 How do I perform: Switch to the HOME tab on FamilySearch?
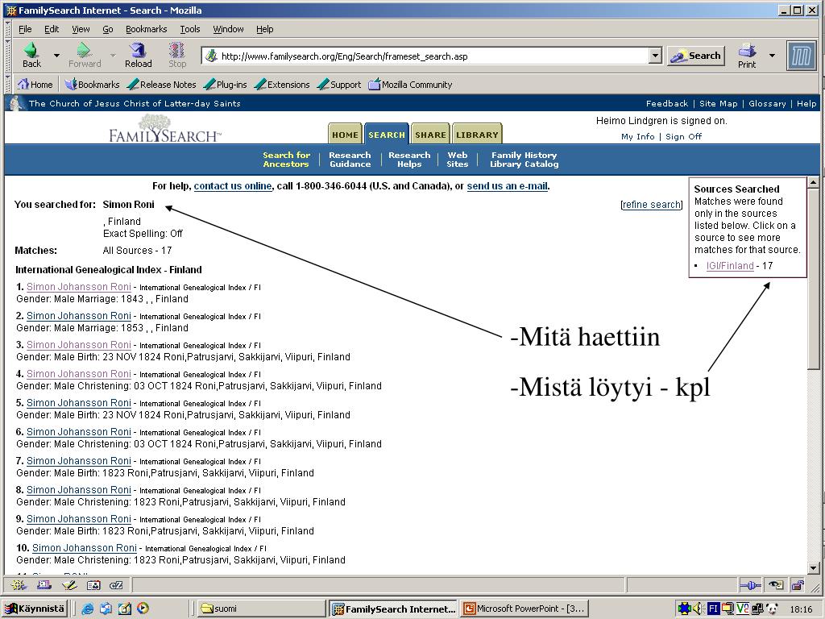pyautogui.click(x=345, y=135)
